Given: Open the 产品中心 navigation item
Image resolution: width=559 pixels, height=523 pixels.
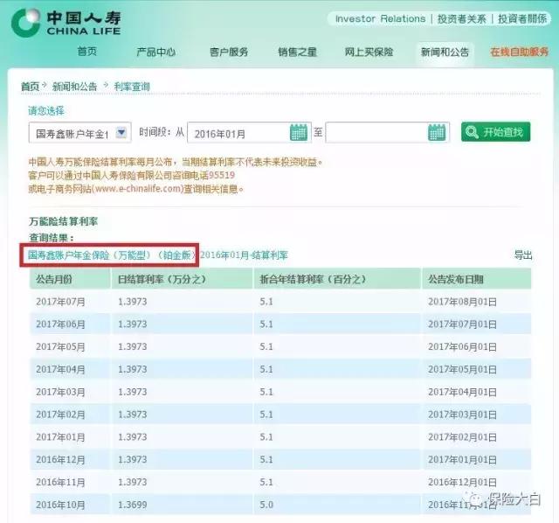Looking at the screenshot, I should (x=156, y=52).
